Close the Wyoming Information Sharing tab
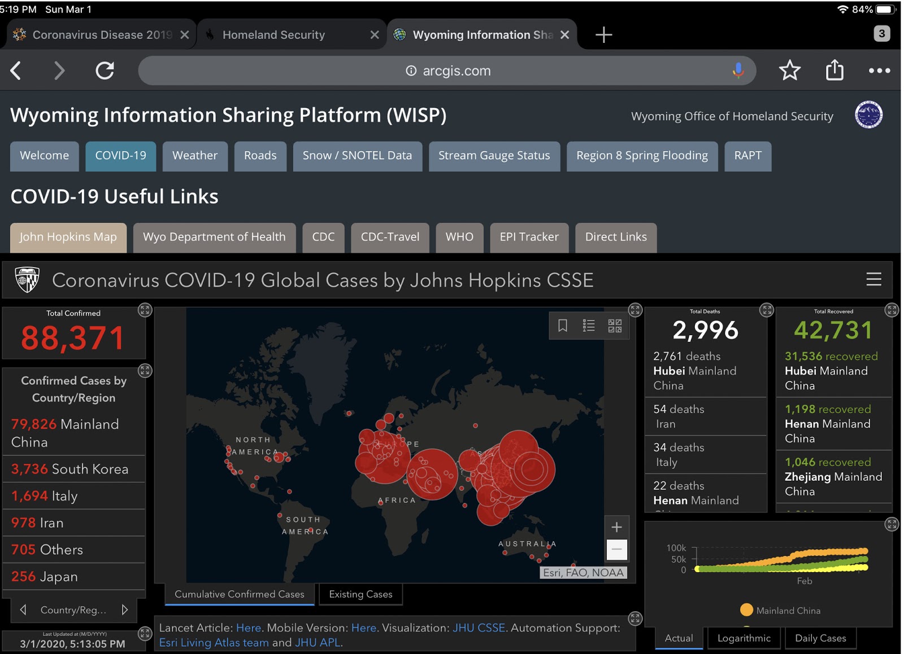The image size is (904, 654). (564, 35)
